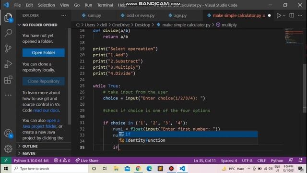Change language mode Python

coord(277,161)
